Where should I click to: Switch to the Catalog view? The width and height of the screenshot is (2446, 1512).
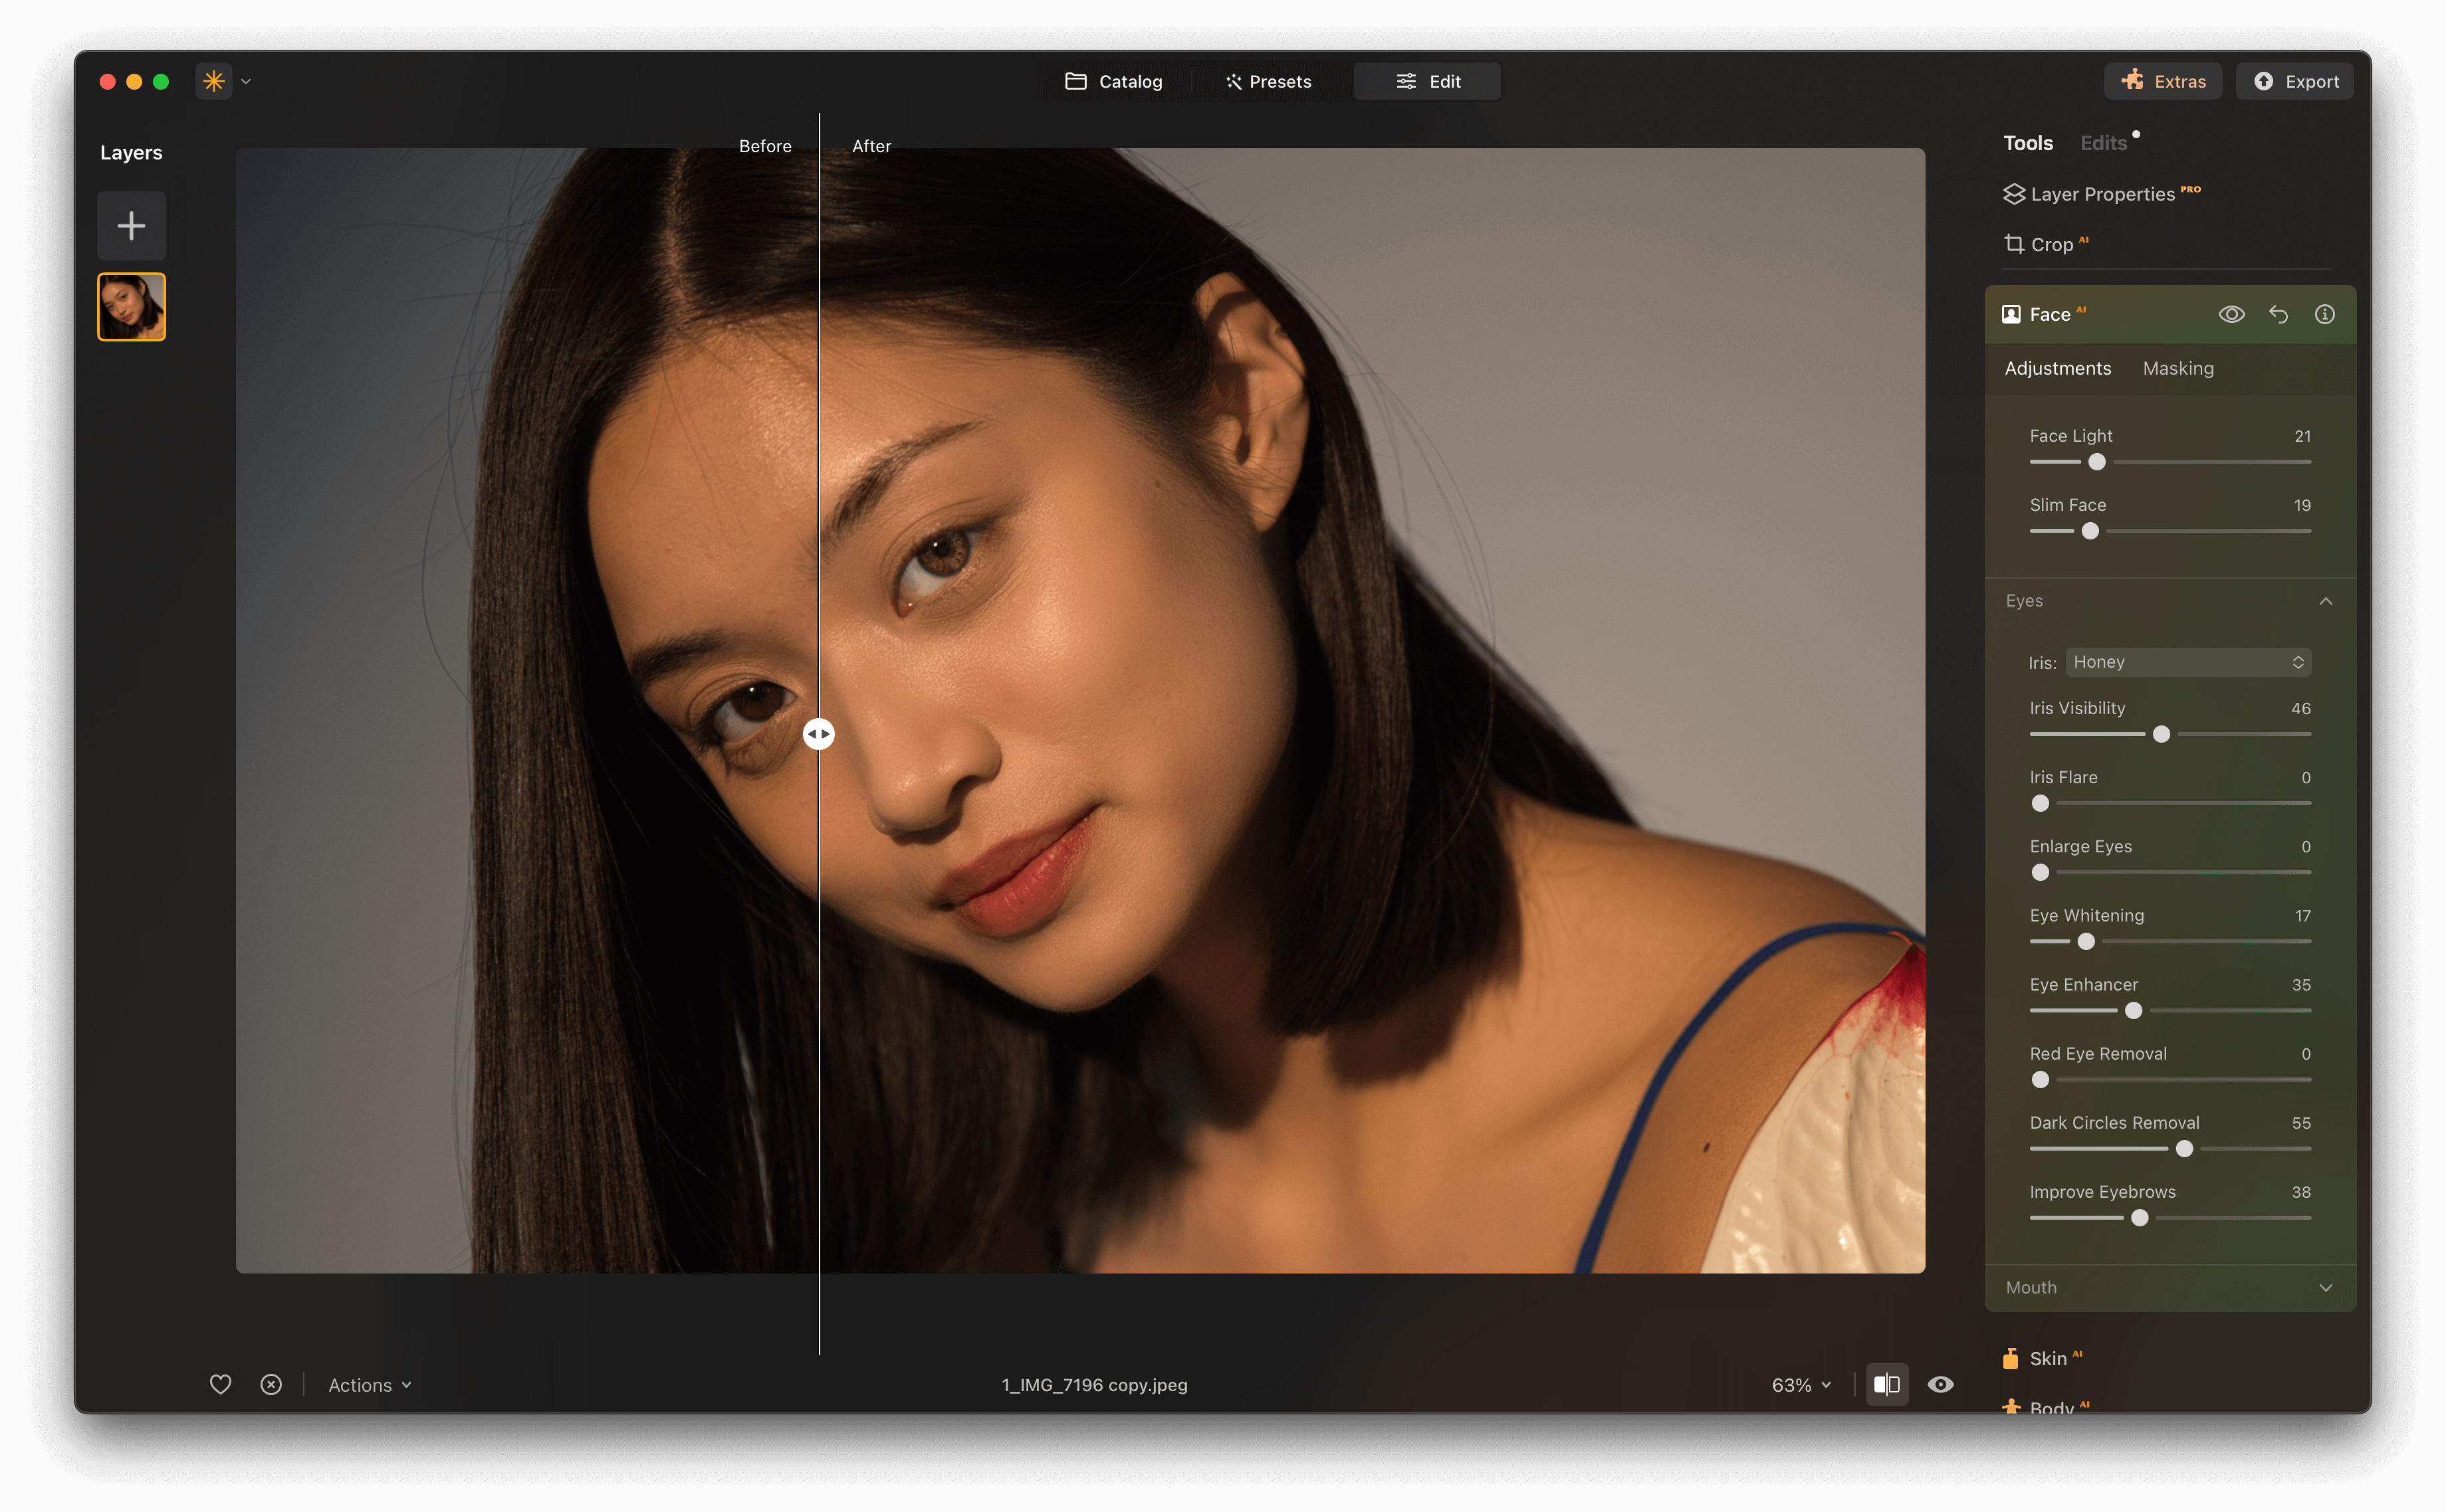(1113, 81)
